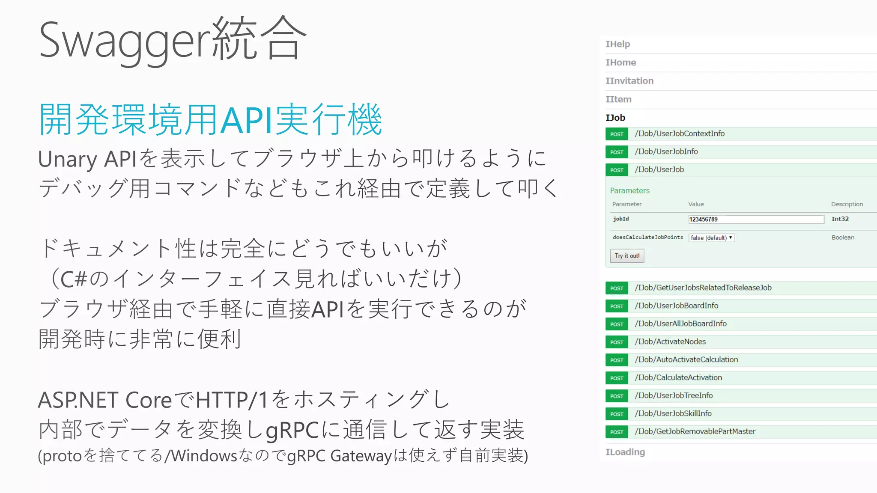Expand the IHome API section
This screenshot has height=493, width=877.
(620, 62)
